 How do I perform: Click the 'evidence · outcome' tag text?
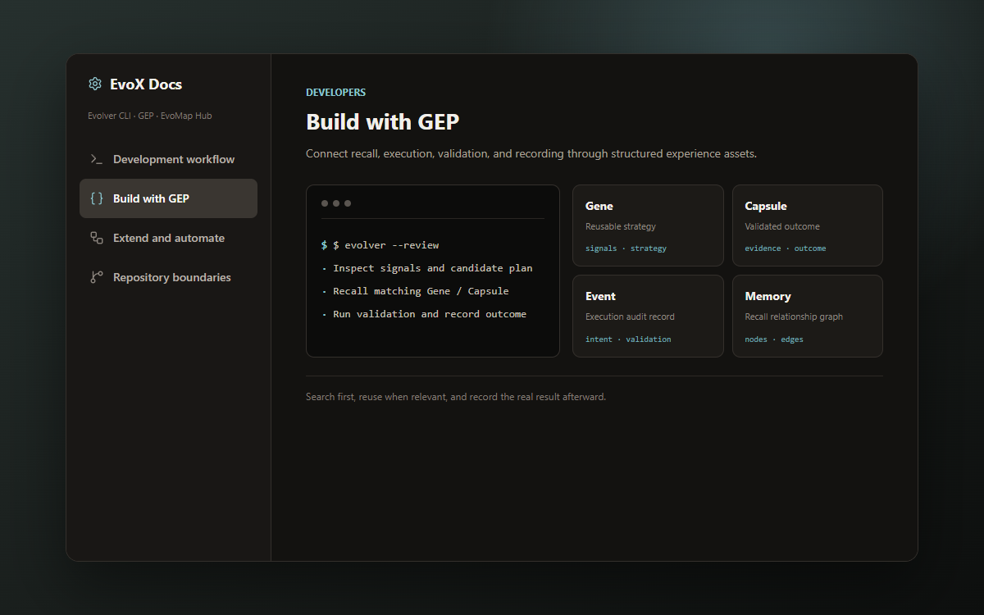(786, 248)
